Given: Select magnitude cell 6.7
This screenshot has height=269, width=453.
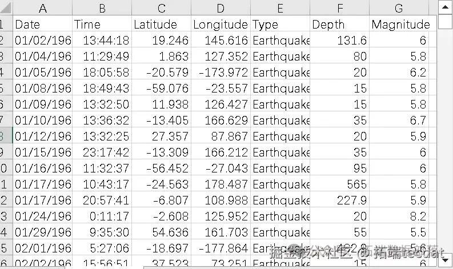Looking at the screenshot, I should (x=399, y=120).
